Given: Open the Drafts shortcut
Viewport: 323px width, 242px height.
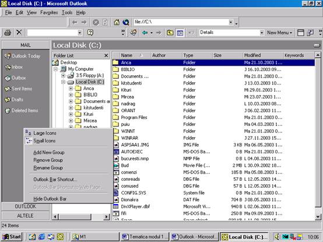Looking at the screenshot, I should 14,100.
